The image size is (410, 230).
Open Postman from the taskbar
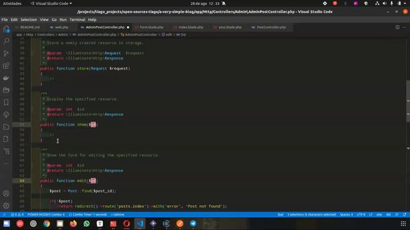pyautogui.click(x=180, y=224)
